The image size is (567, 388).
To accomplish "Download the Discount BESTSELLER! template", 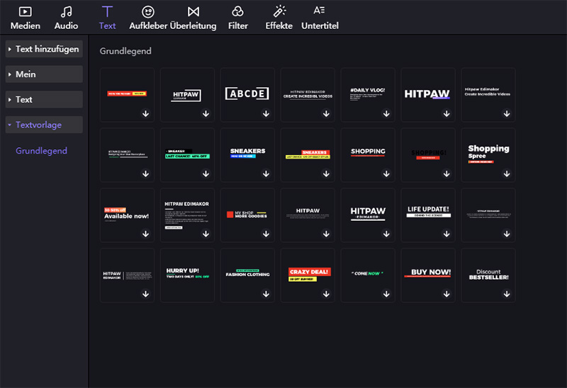I will 507,294.
